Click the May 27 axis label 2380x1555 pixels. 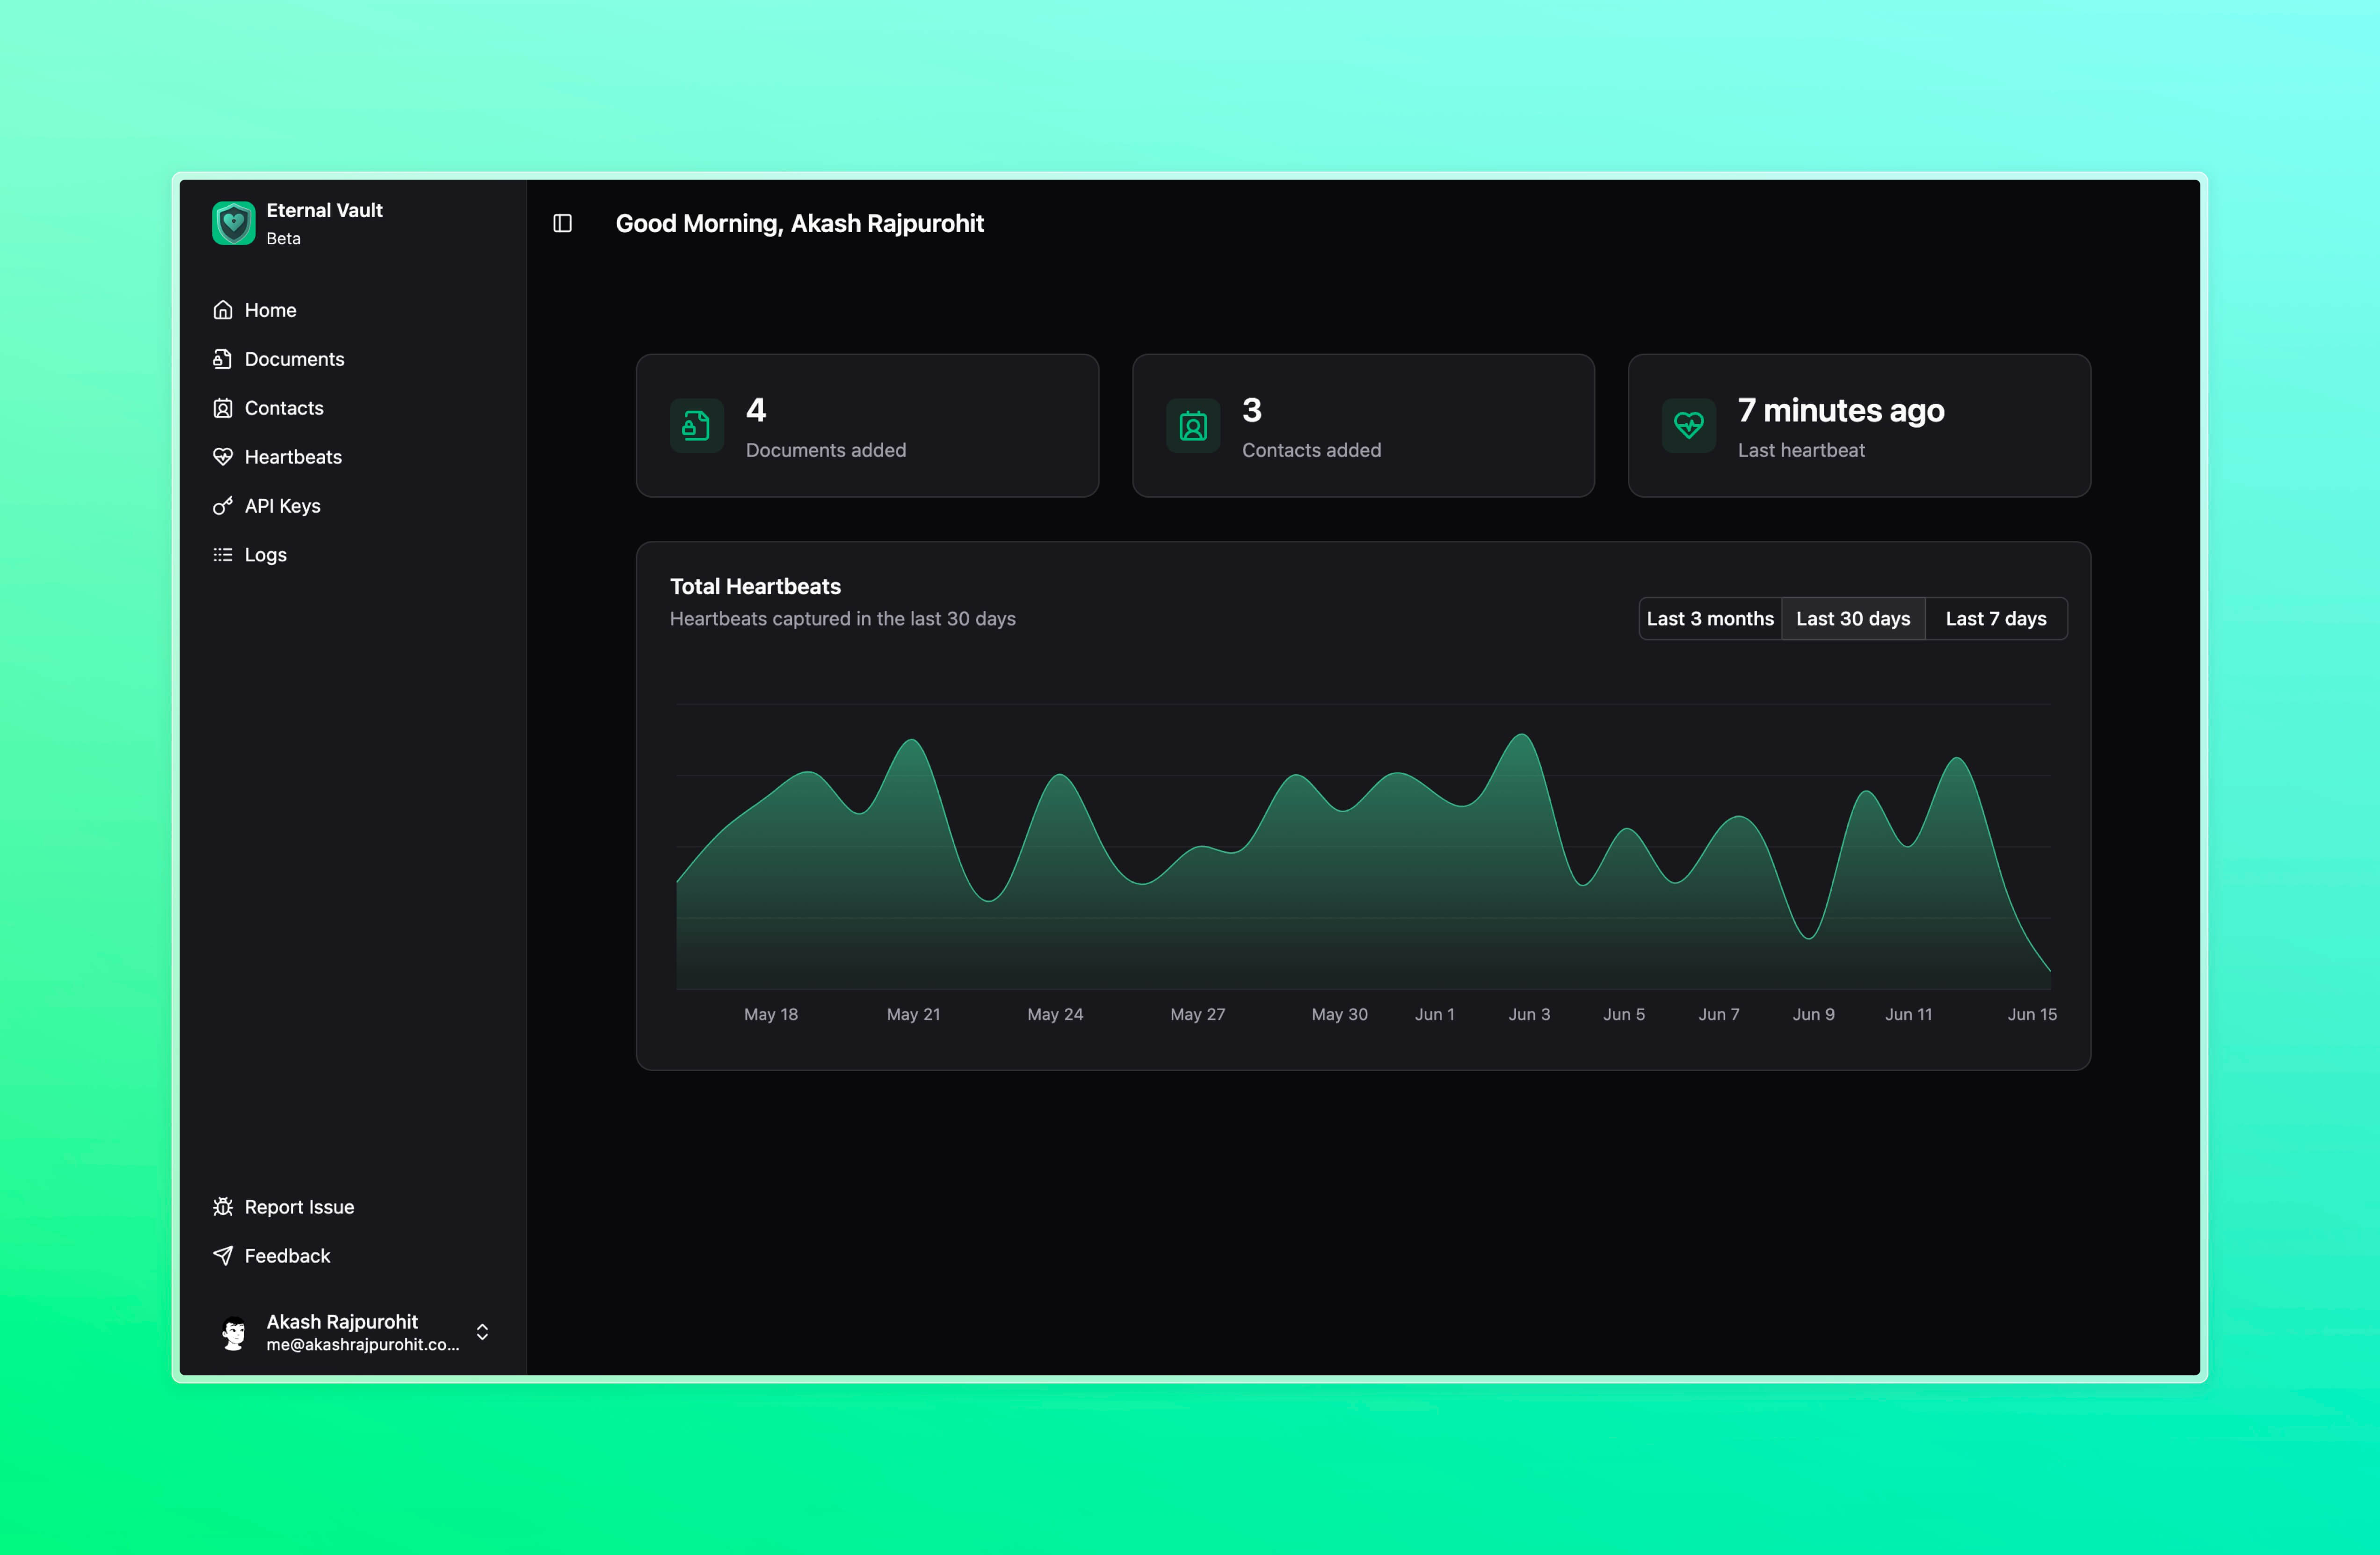[1198, 1014]
